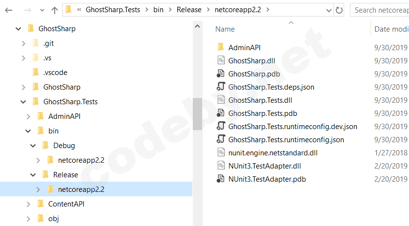
Task: Open the address bar history dropdown
Action: (327, 10)
